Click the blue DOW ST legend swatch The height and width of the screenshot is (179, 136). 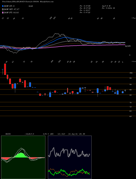tap(3, 6)
